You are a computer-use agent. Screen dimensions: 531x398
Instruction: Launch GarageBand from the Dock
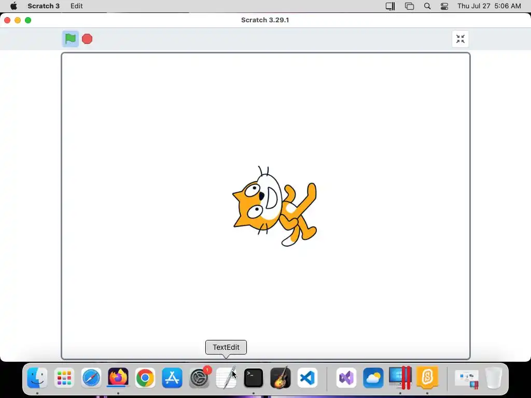point(281,378)
